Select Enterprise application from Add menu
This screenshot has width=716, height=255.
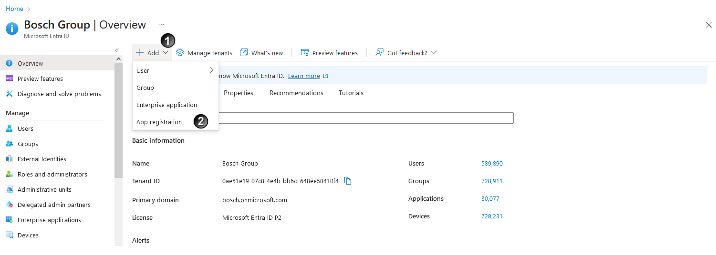point(176,105)
